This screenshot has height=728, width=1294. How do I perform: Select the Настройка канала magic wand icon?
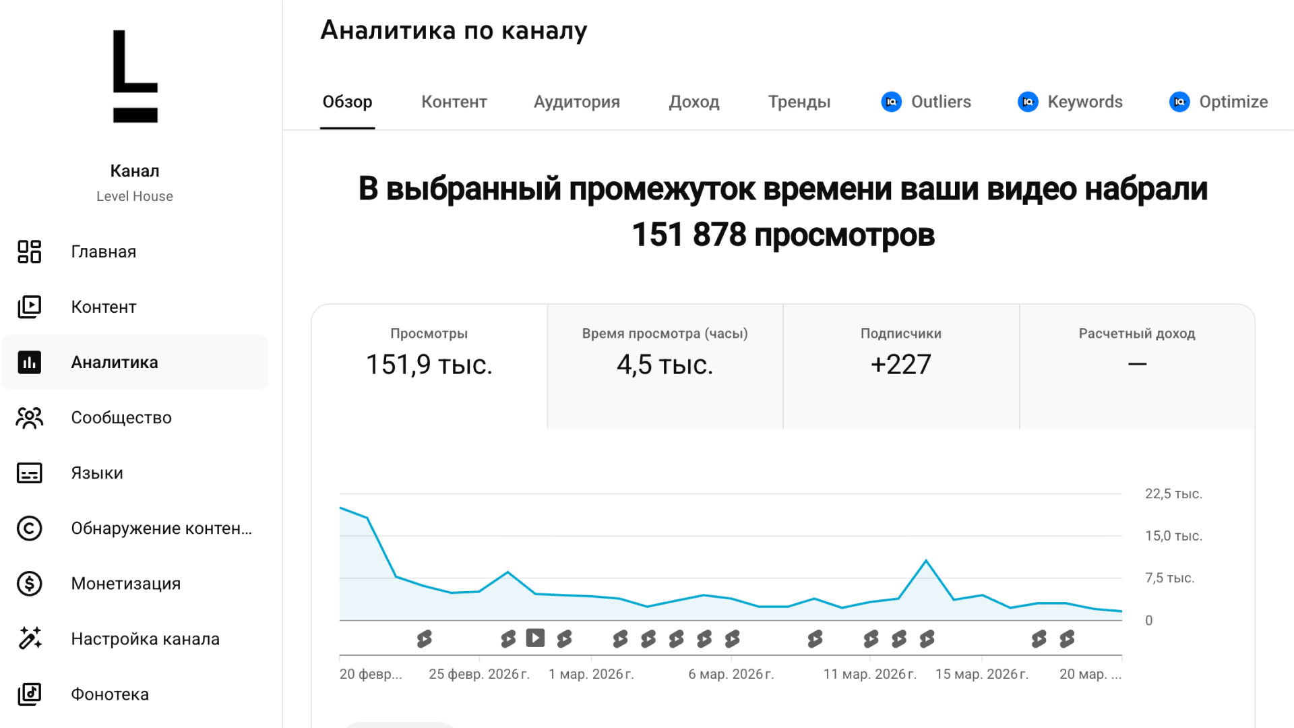29,638
